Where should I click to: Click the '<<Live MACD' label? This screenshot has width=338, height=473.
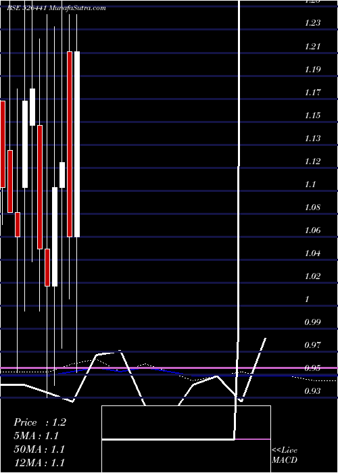click(x=285, y=455)
